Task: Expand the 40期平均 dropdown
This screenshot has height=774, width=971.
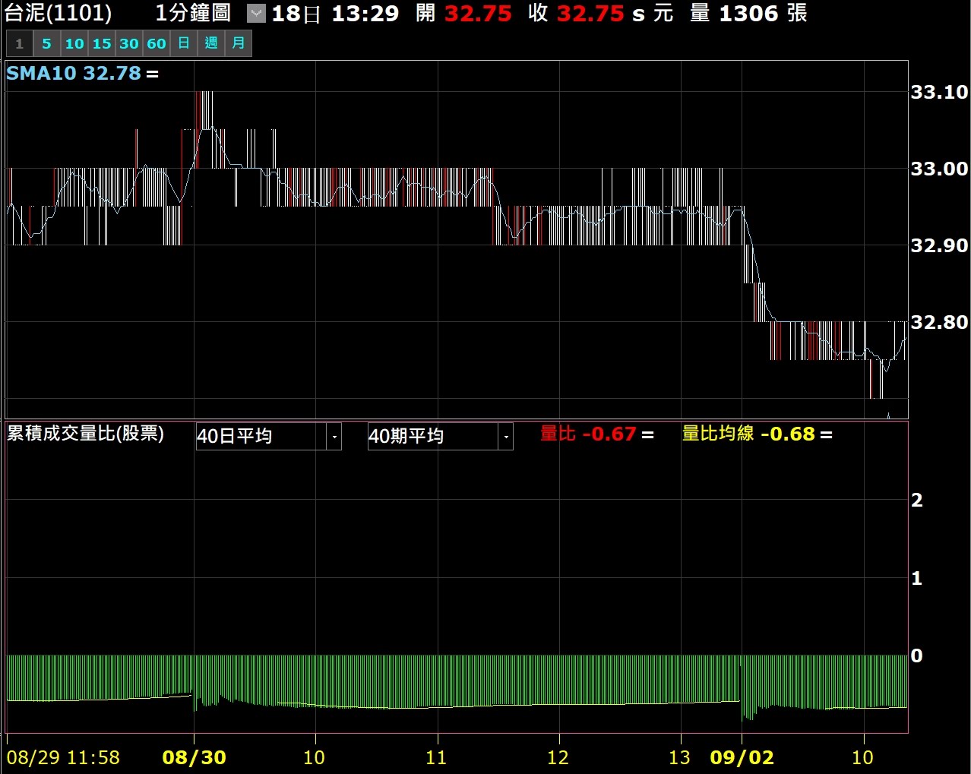Action: 505,437
